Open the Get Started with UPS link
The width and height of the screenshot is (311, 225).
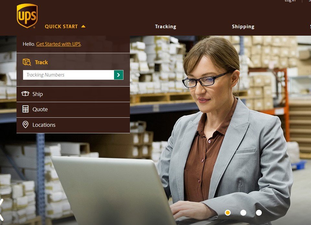(59, 44)
